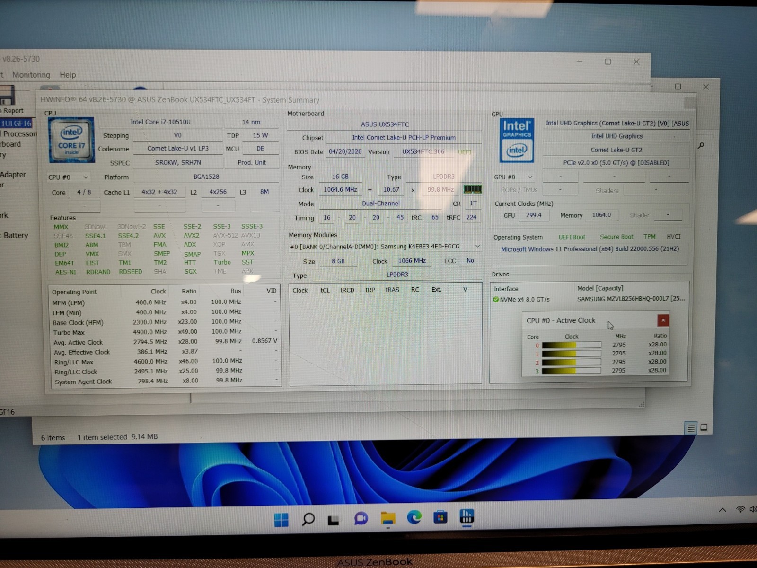
Task: Click the NVMe drive green status icon
Action: [496, 299]
